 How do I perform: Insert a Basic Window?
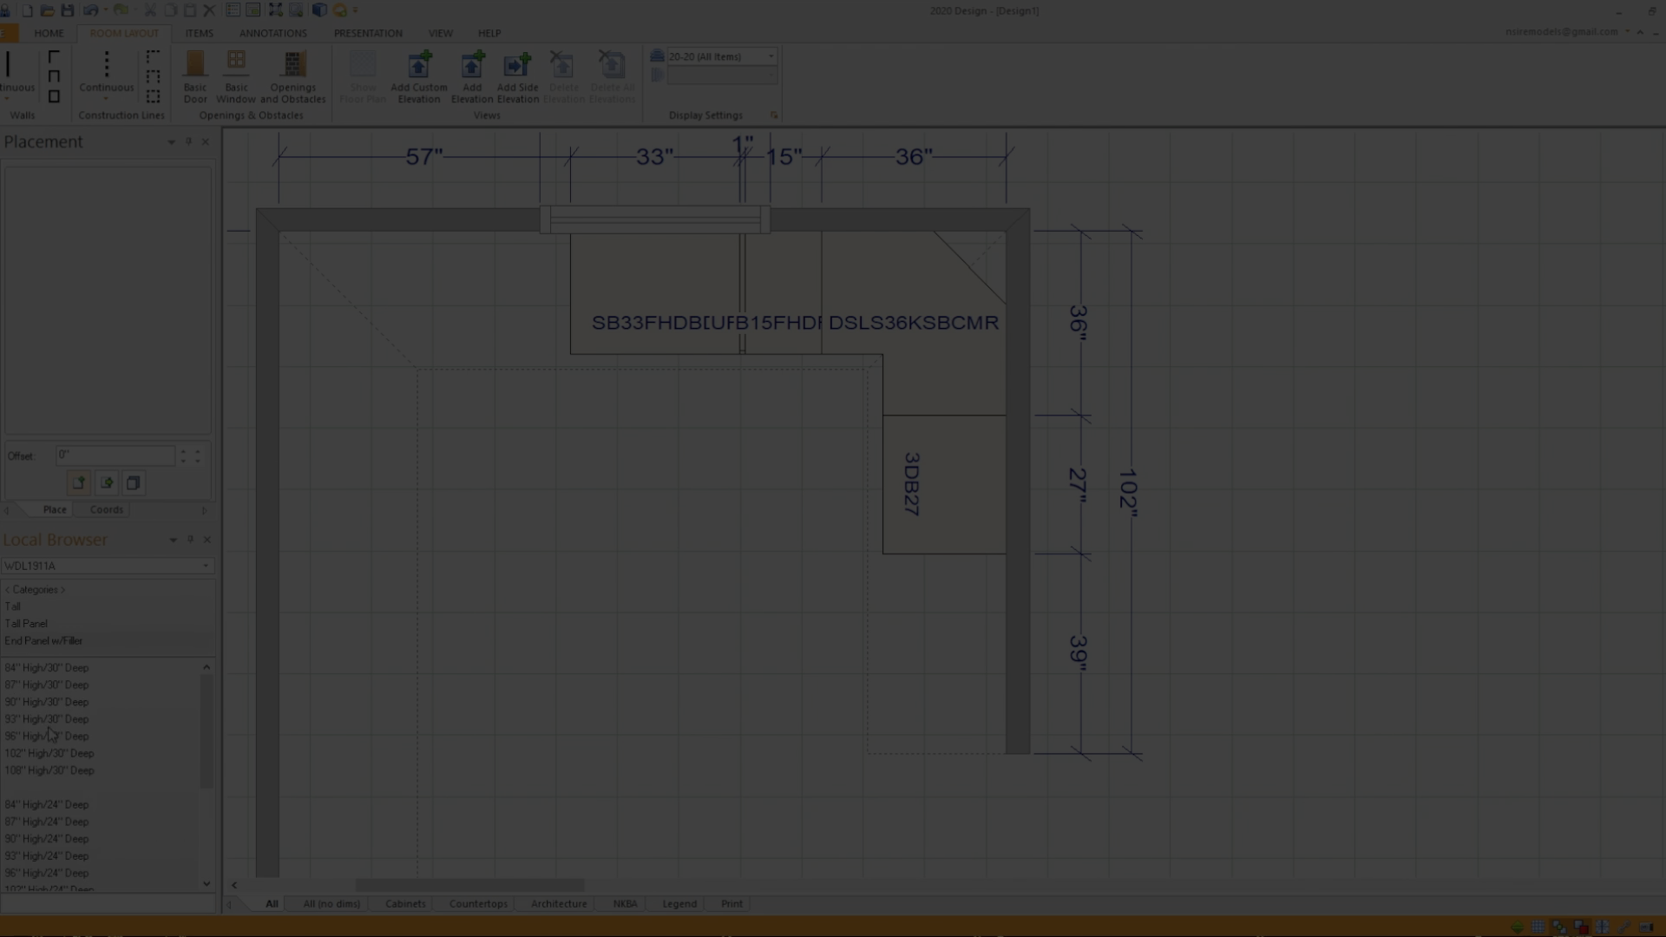(236, 76)
